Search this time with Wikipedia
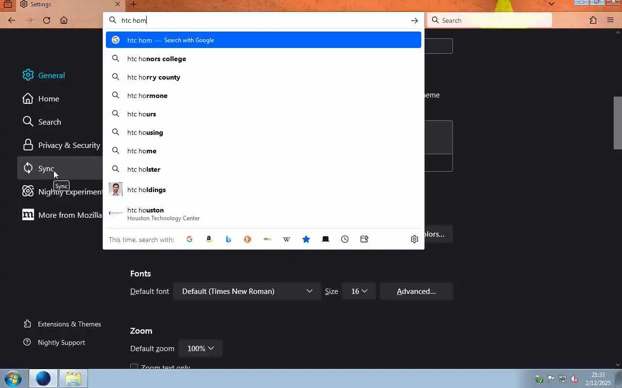This screenshot has height=388, width=622. pos(287,239)
